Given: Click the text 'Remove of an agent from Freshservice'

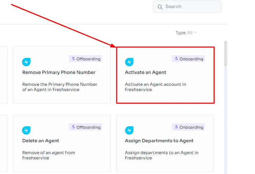Looking at the screenshot, I should pyautogui.click(x=49, y=155).
